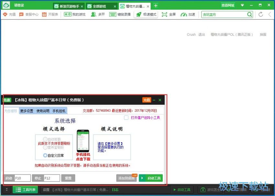Click the 停止 hotkey F12 field

pyautogui.click(x=52, y=178)
